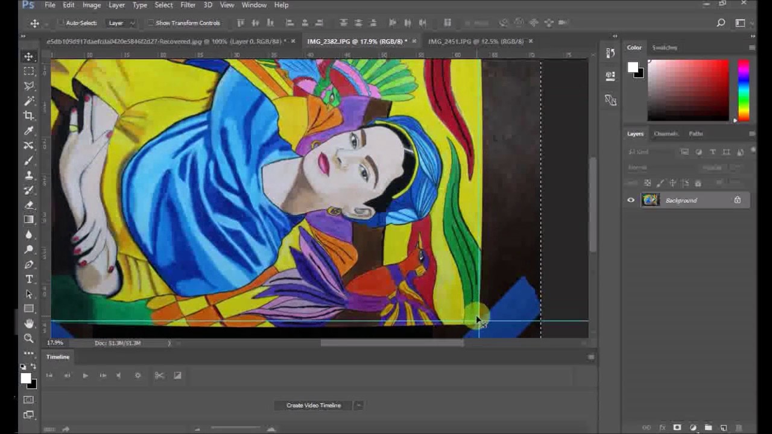Open the Layers panel options menu
This screenshot has width=772, height=434.
click(x=751, y=134)
